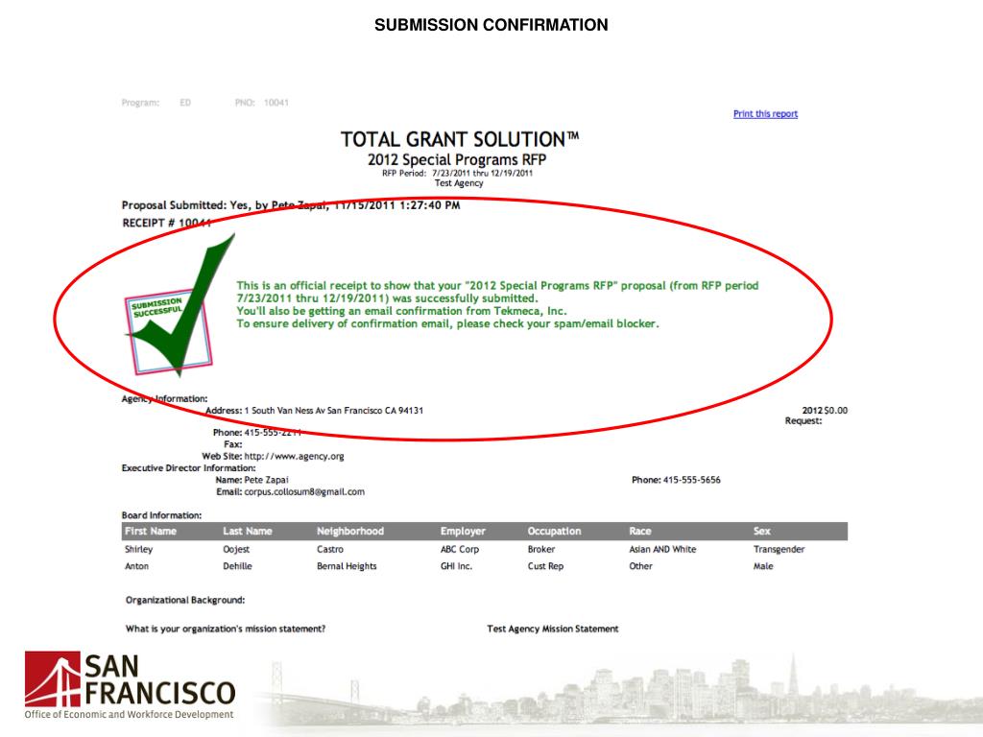The width and height of the screenshot is (983, 737).
Task: Click the '2012 $0.00' request amount
Action: coord(825,411)
